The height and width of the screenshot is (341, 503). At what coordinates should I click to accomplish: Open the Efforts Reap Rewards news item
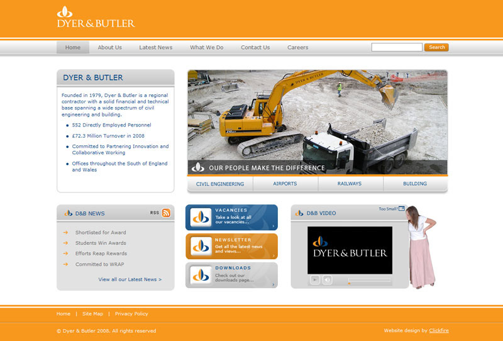point(101,254)
